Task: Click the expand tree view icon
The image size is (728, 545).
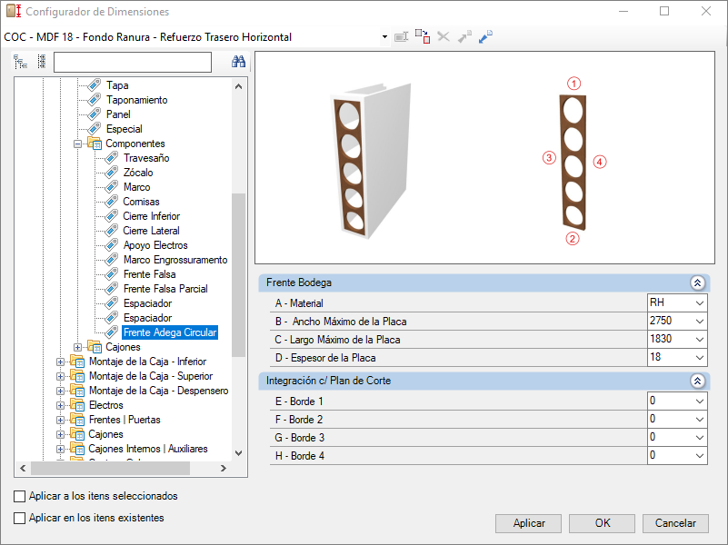Action: click(20, 62)
